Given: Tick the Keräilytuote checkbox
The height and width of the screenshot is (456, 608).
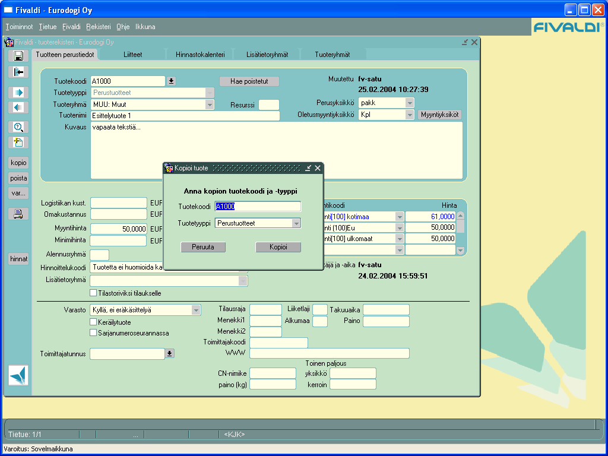Looking at the screenshot, I should point(93,322).
